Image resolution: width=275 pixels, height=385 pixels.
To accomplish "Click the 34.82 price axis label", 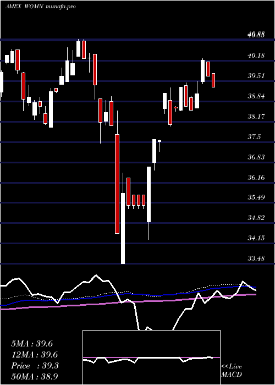I will (x=256, y=218).
